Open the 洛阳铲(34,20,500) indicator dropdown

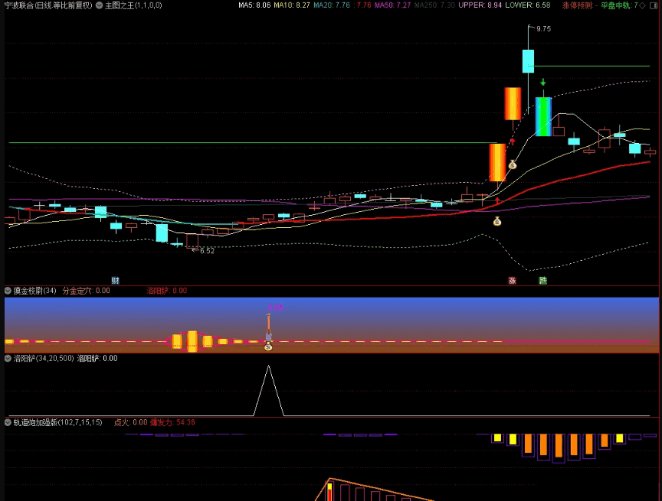[x=8, y=359]
